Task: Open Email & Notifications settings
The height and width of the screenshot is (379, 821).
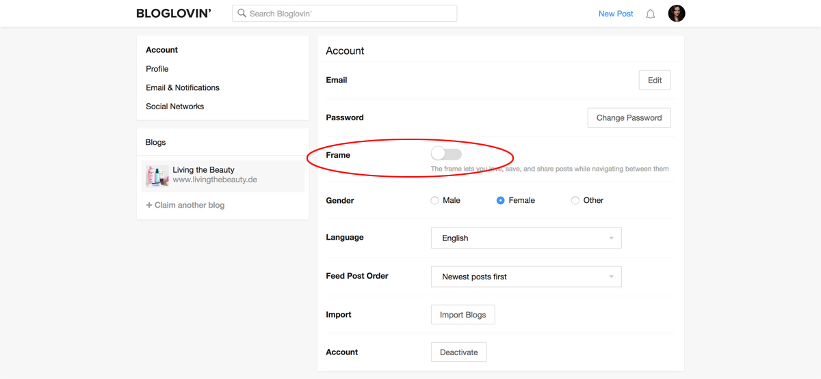Action: 183,87
